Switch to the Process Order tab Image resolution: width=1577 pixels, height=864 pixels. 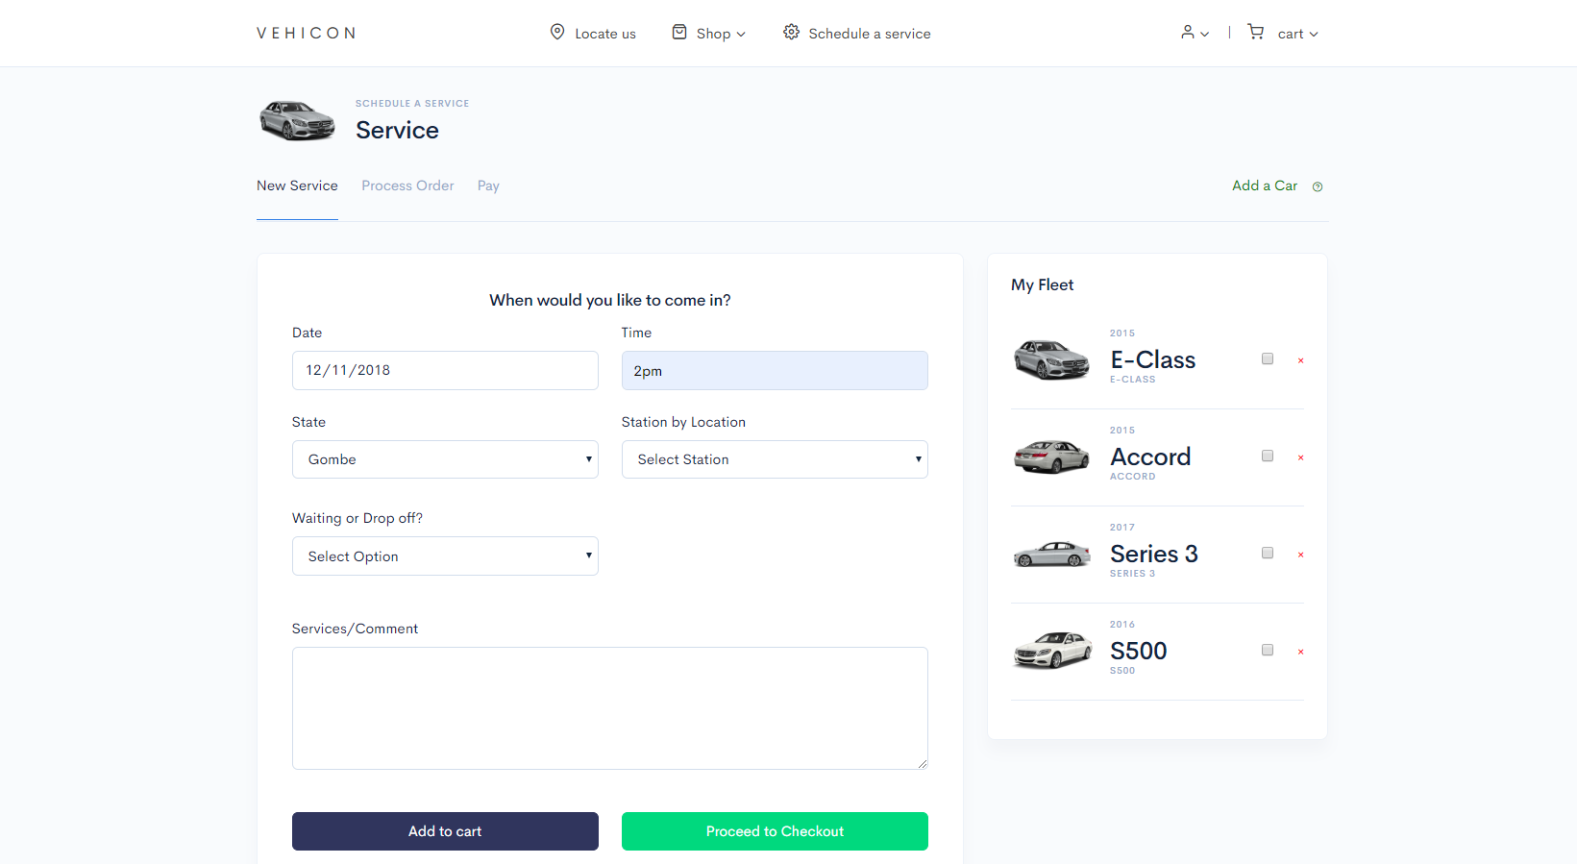[x=407, y=185]
